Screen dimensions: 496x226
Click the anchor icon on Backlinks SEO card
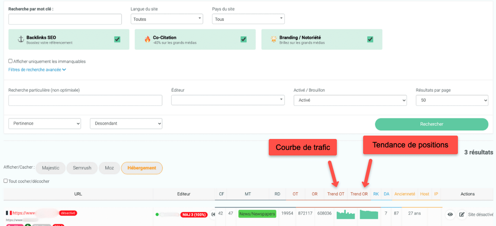tap(21, 39)
